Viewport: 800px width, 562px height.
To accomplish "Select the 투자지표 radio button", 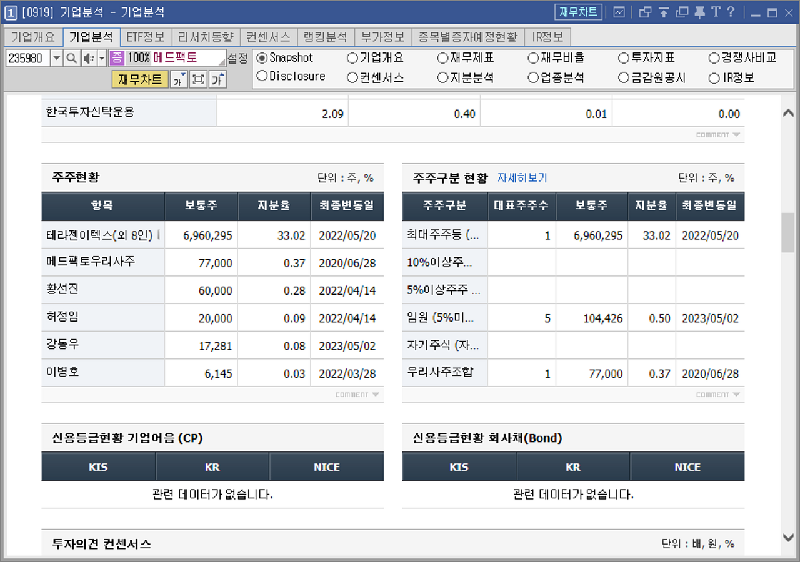I will 624,58.
